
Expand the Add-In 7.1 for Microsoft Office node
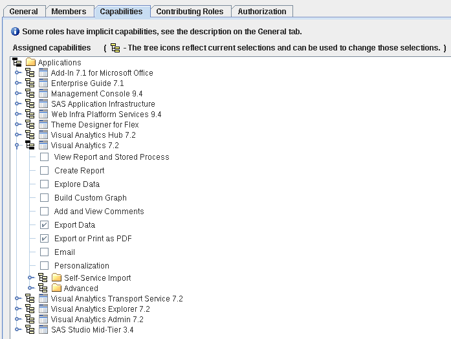pyautogui.click(x=17, y=72)
